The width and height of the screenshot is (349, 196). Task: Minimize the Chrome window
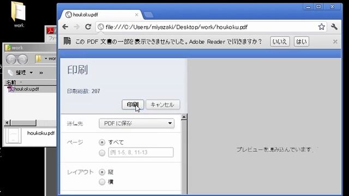(x=308, y=7)
